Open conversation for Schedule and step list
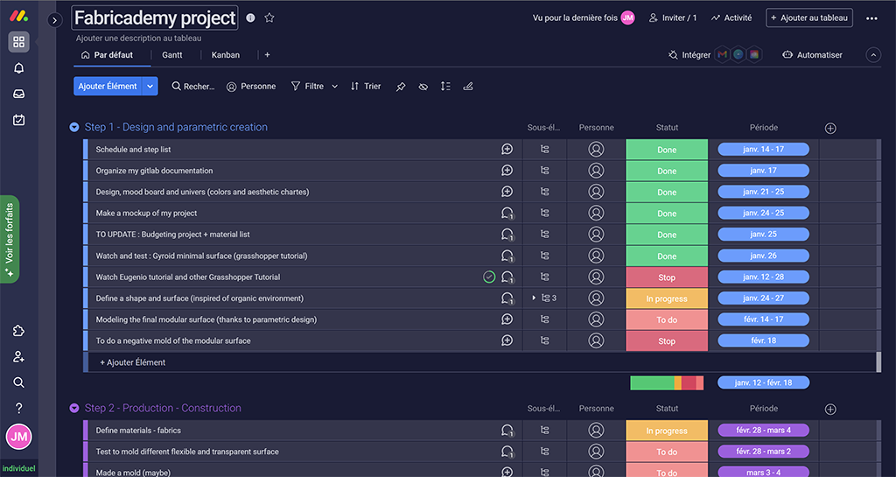Screen dimensions: 896x477 point(507,149)
